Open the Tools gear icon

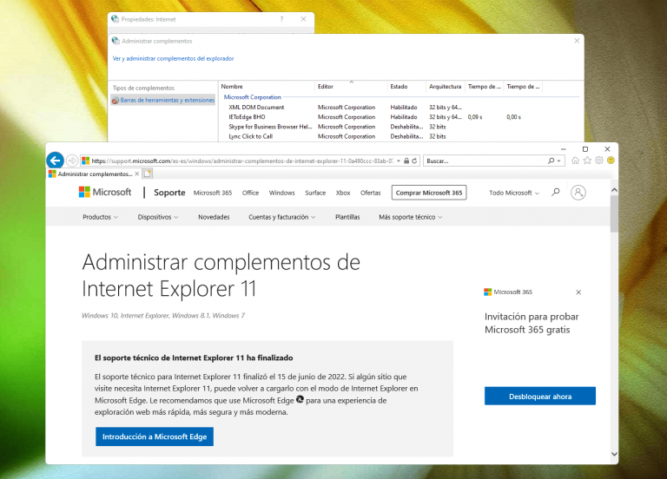coord(599,161)
